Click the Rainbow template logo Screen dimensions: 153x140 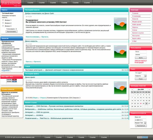(11, 3)
